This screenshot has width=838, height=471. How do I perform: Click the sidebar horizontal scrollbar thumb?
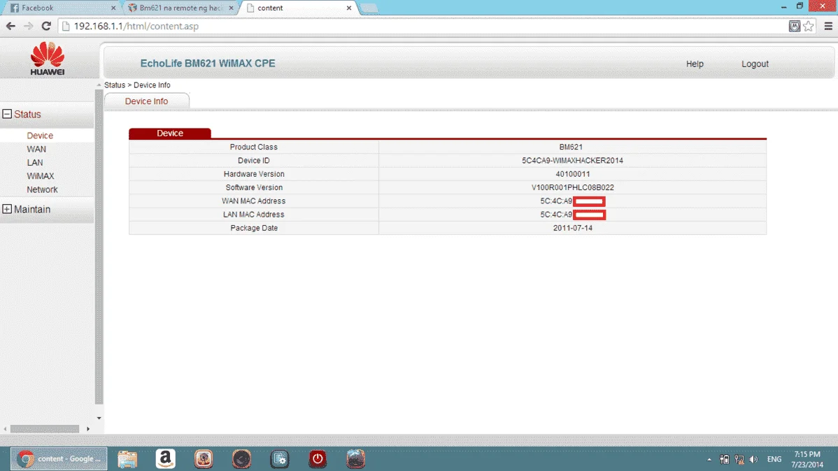click(45, 429)
